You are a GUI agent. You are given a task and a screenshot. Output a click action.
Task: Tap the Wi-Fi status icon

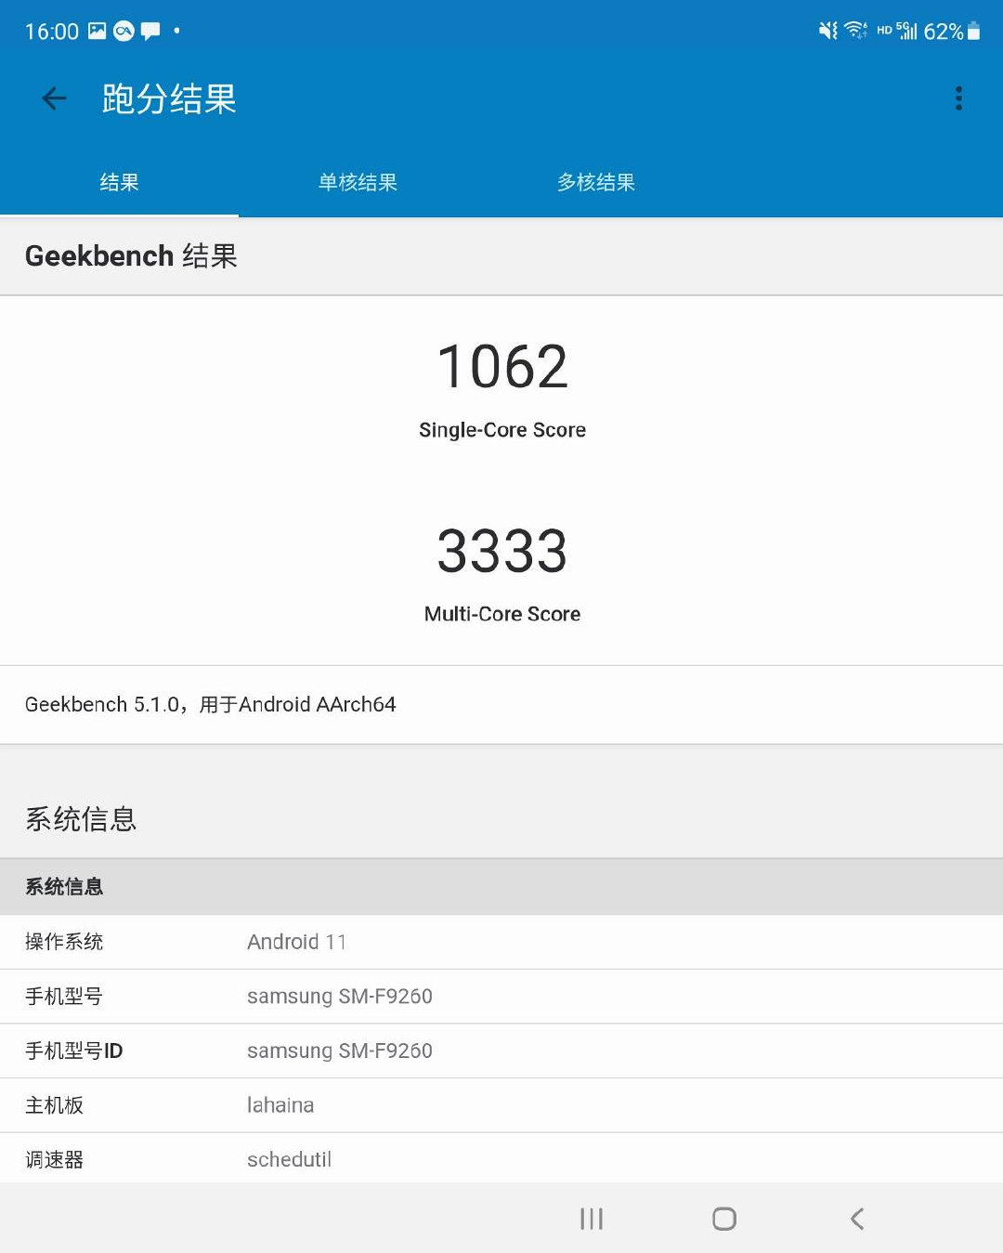coord(856,31)
